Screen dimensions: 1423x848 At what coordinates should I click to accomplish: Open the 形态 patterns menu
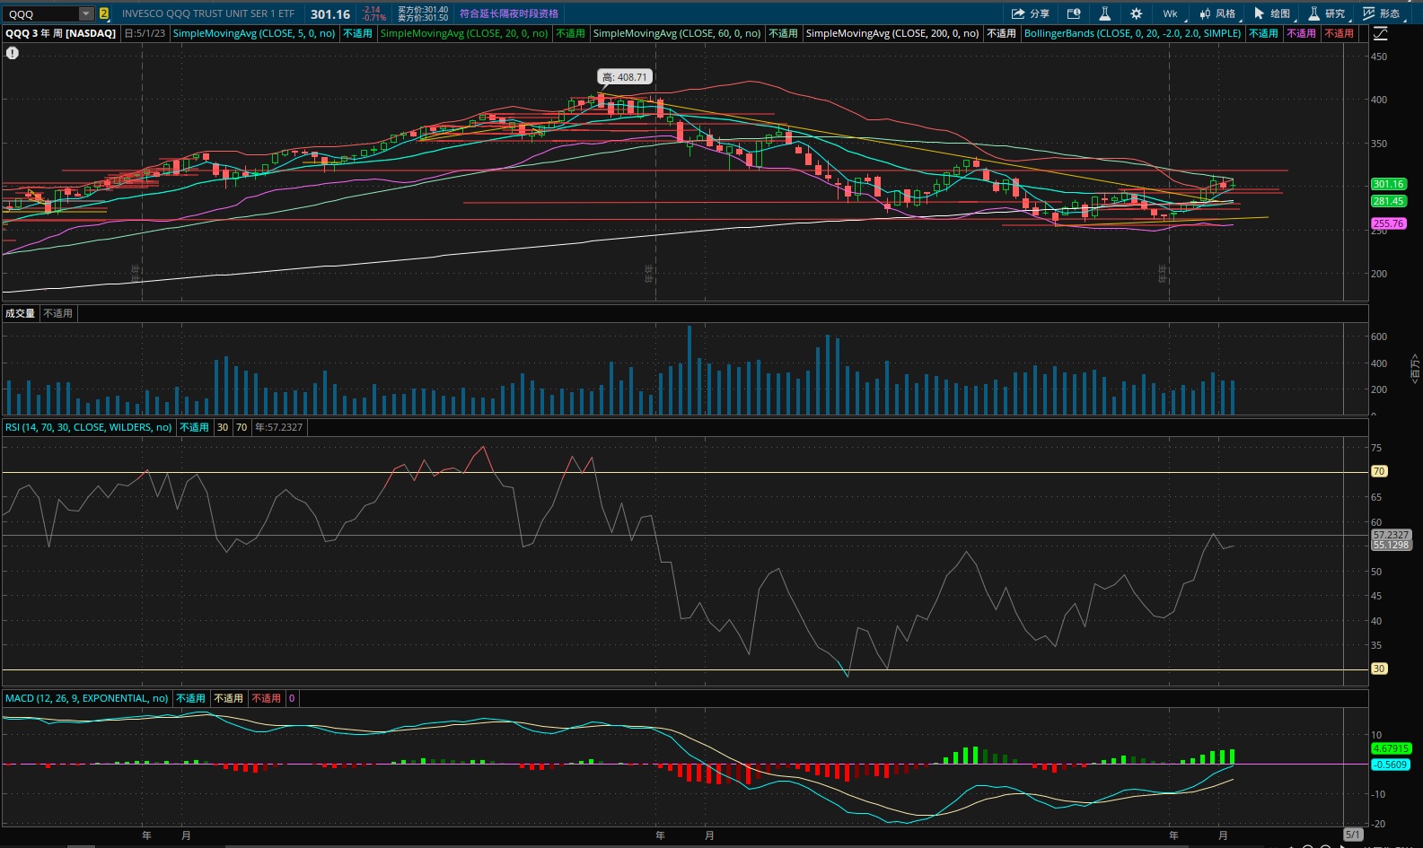click(x=1383, y=13)
